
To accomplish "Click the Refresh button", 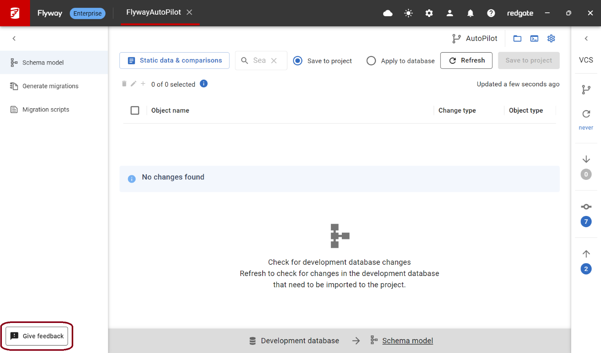I will [466, 60].
